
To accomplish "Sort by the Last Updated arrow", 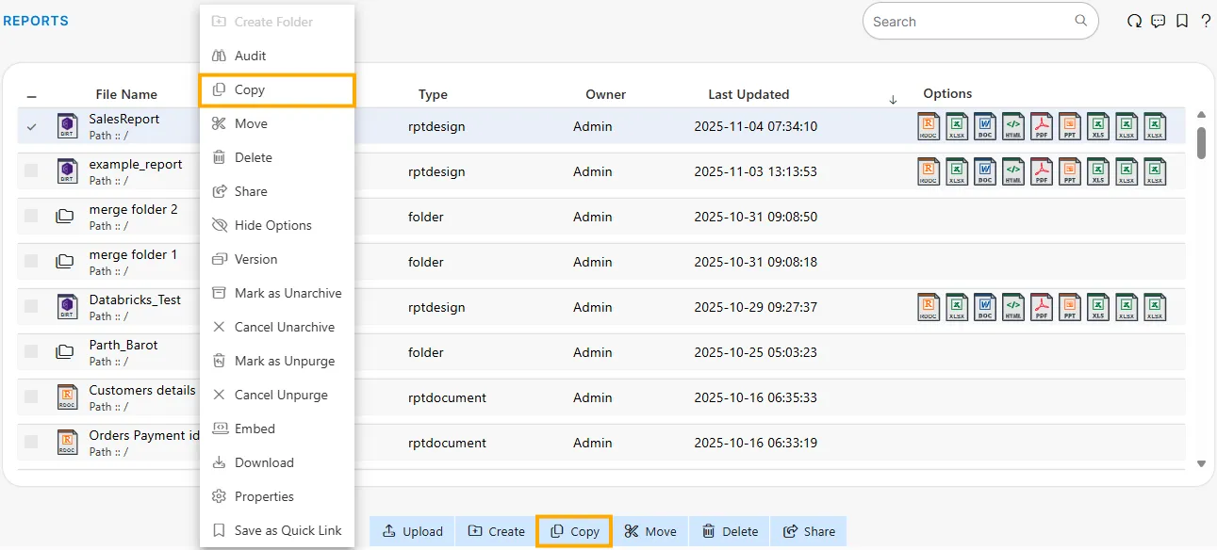I will tap(893, 100).
